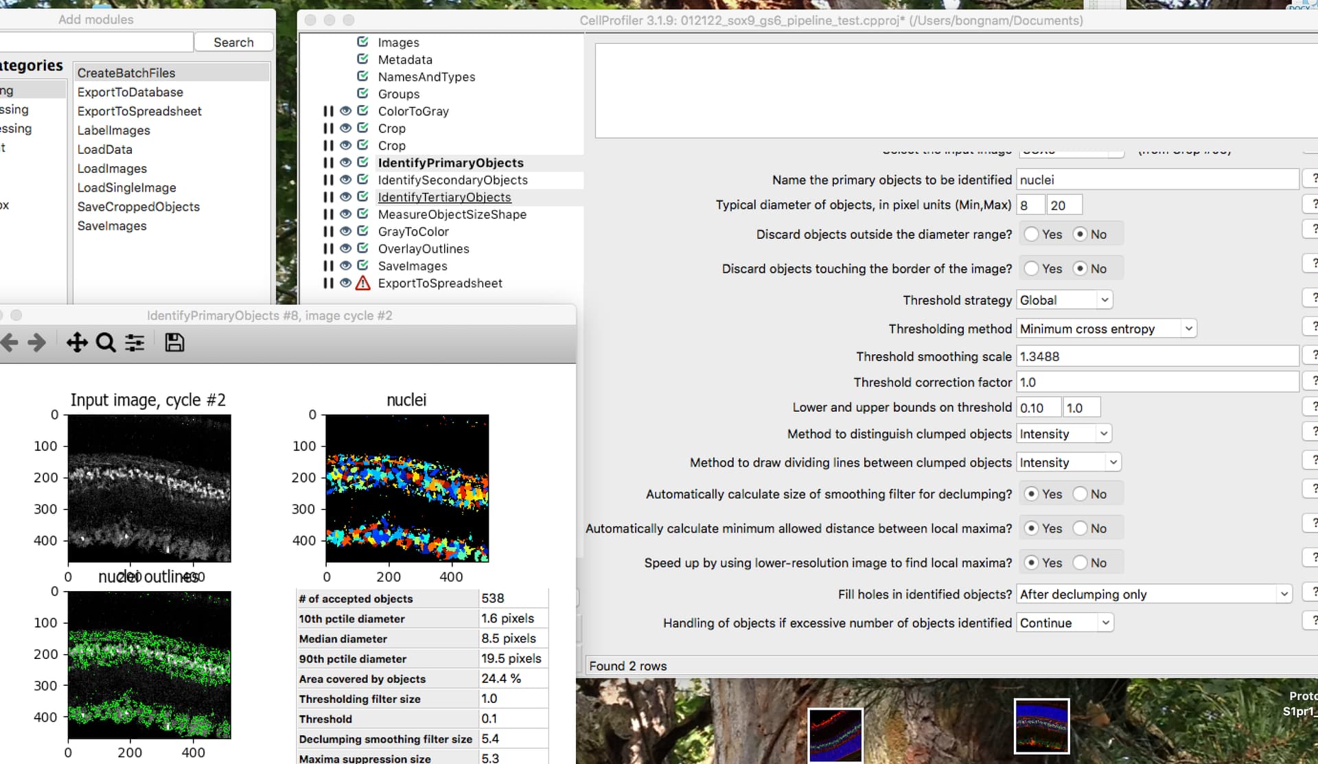Open the Threshold strategy Global dropdown
Viewport: 1318px width, 764px height.
click(1064, 300)
